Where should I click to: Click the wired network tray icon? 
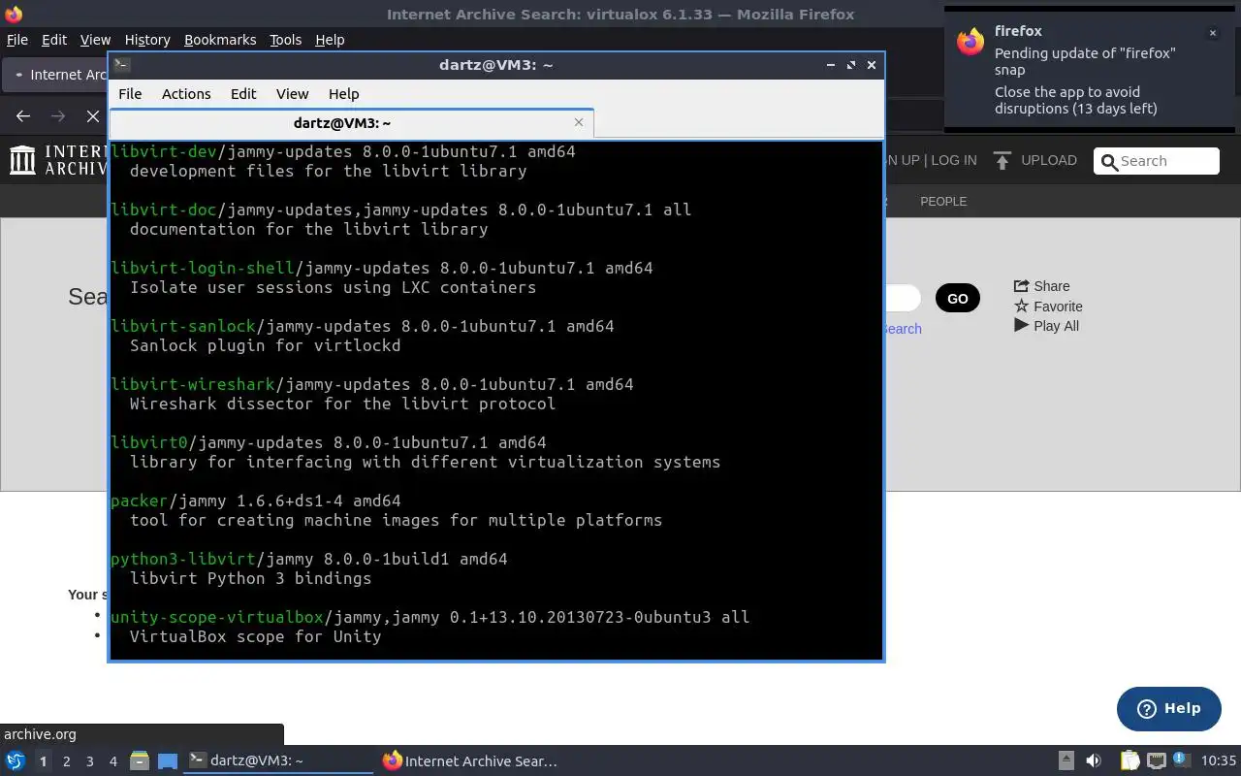(x=1156, y=760)
